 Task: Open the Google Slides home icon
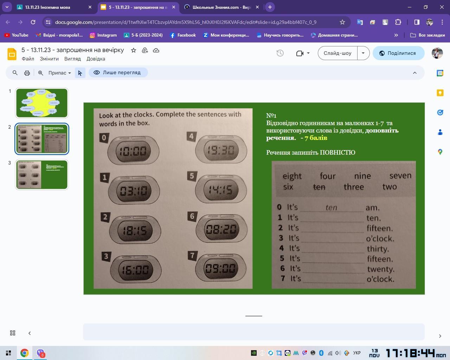pos(12,54)
